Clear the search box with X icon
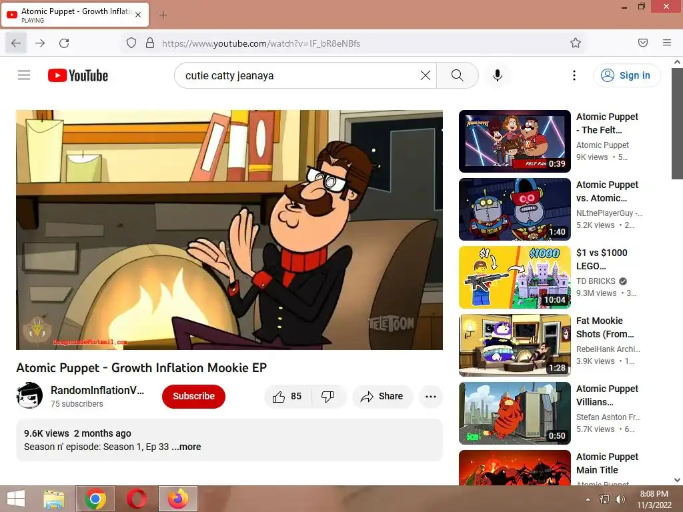 (x=425, y=75)
